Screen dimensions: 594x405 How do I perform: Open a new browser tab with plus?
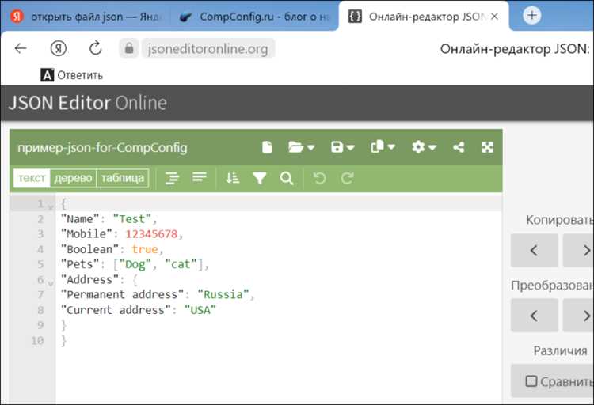coord(532,16)
